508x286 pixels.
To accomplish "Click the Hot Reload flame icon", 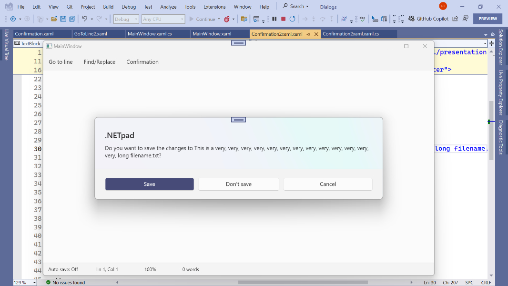I will point(227,19).
